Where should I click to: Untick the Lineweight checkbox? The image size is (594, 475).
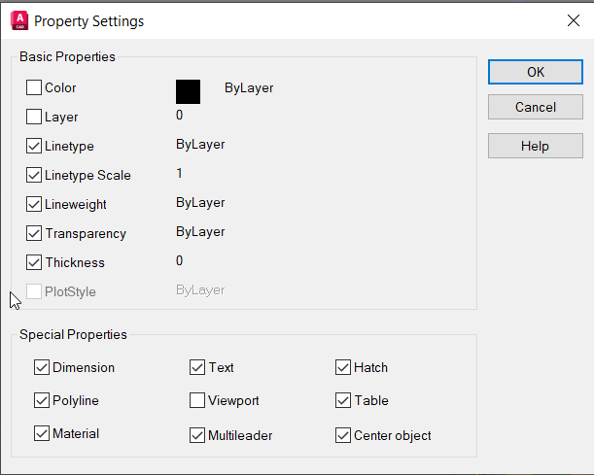tap(34, 205)
